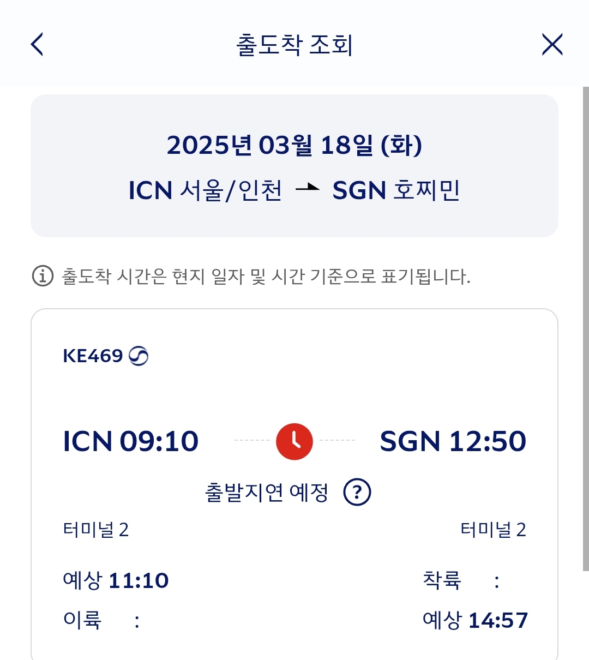
Task: Tap the SGN 호찌민 destination label
Action: 396,190
